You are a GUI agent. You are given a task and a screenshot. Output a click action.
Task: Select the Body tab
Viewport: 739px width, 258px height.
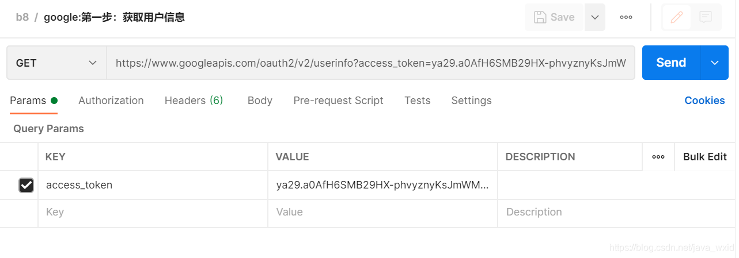[x=260, y=101]
